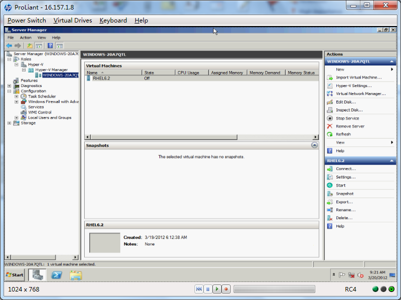The width and height of the screenshot is (401, 300).
Task: Toggle the console tree with its toolbar icon
Action: point(39,45)
